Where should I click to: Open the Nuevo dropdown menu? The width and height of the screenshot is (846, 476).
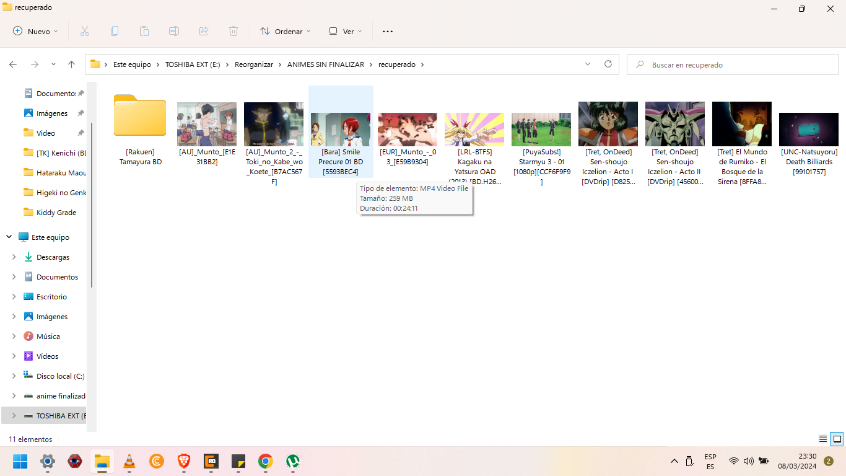[x=35, y=31]
